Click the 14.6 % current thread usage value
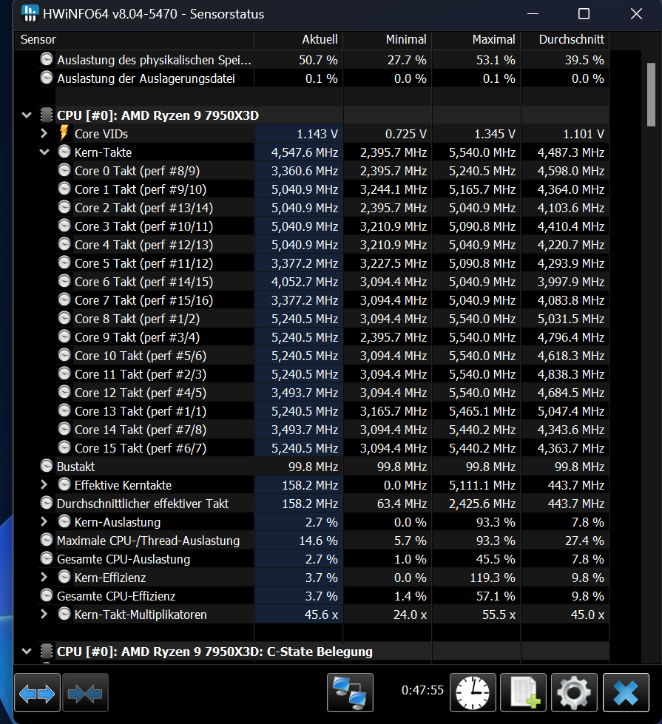Image resolution: width=662 pixels, height=724 pixels. pos(318,541)
